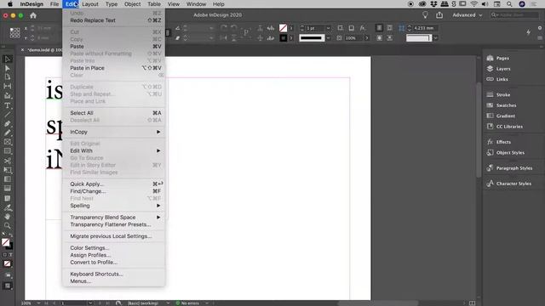The height and width of the screenshot is (306, 545).
Task: Select the Zoom tool
Action: point(8,226)
